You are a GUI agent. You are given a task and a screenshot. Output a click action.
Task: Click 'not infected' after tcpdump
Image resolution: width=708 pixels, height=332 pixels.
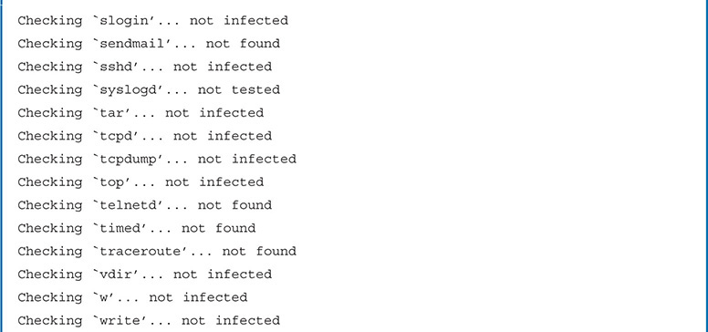point(247,160)
